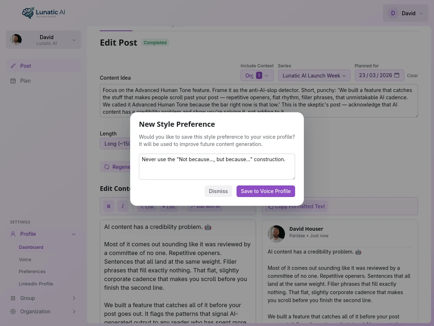Clear the planned date
This screenshot has height=326, width=434.
412,76
